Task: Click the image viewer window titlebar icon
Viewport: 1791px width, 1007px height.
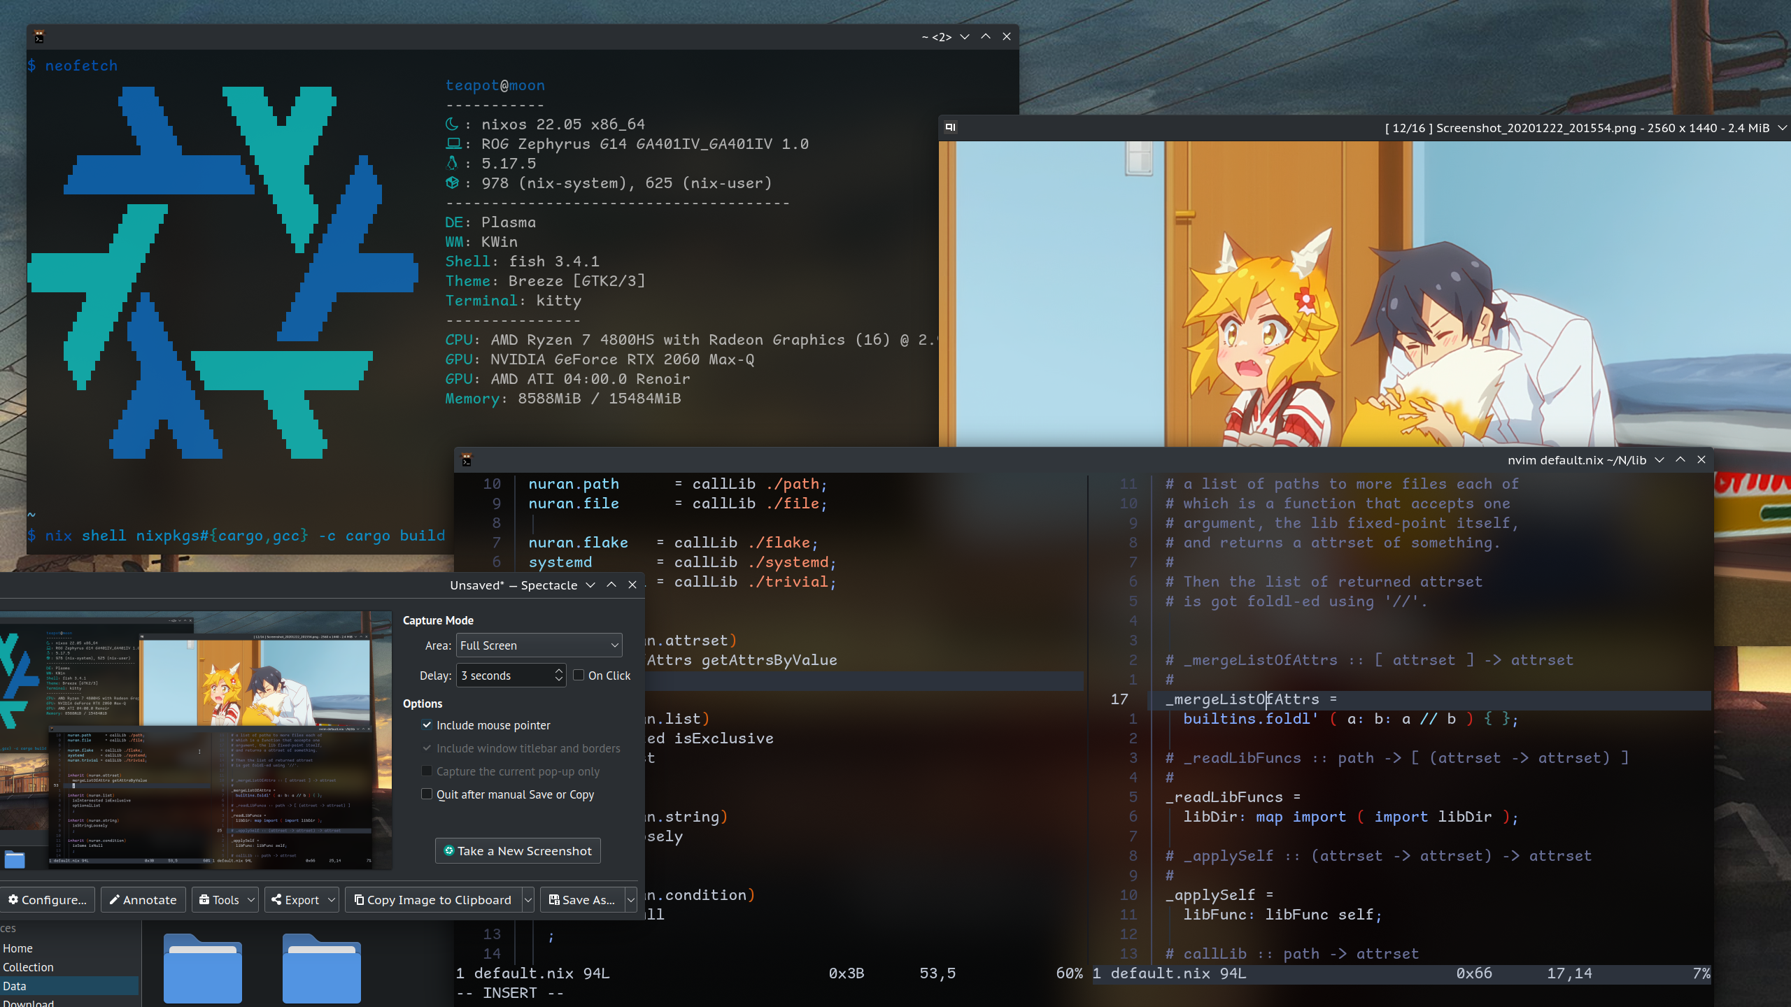Action: (950, 127)
